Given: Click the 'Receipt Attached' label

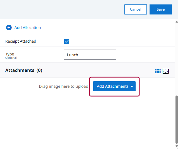Looking at the screenshot, I should (21, 41).
